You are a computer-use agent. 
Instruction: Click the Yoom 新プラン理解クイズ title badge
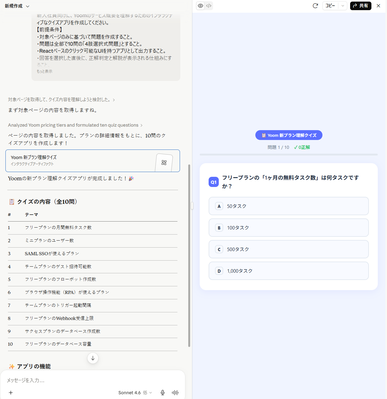pyautogui.click(x=289, y=135)
